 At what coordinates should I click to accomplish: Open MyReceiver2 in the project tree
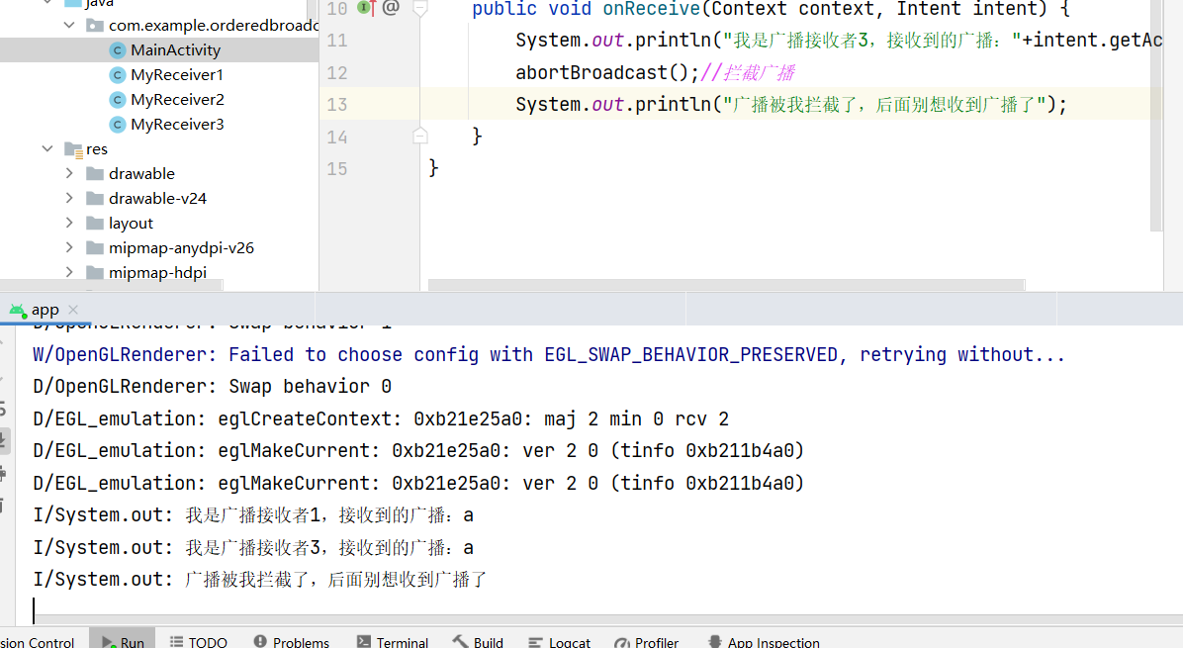(176, 100)
